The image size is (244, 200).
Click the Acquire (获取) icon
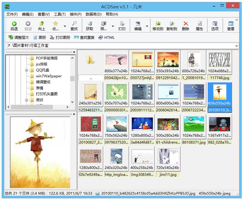[90, 24]
